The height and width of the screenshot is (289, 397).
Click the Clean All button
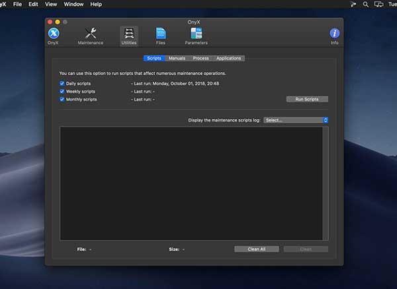click(x=257, y=249)
